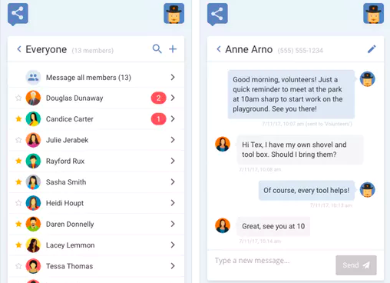Open chevron on Lacey Lemmon row
Viewport: 390px width, 283px height.
click(x=173, y=245)
